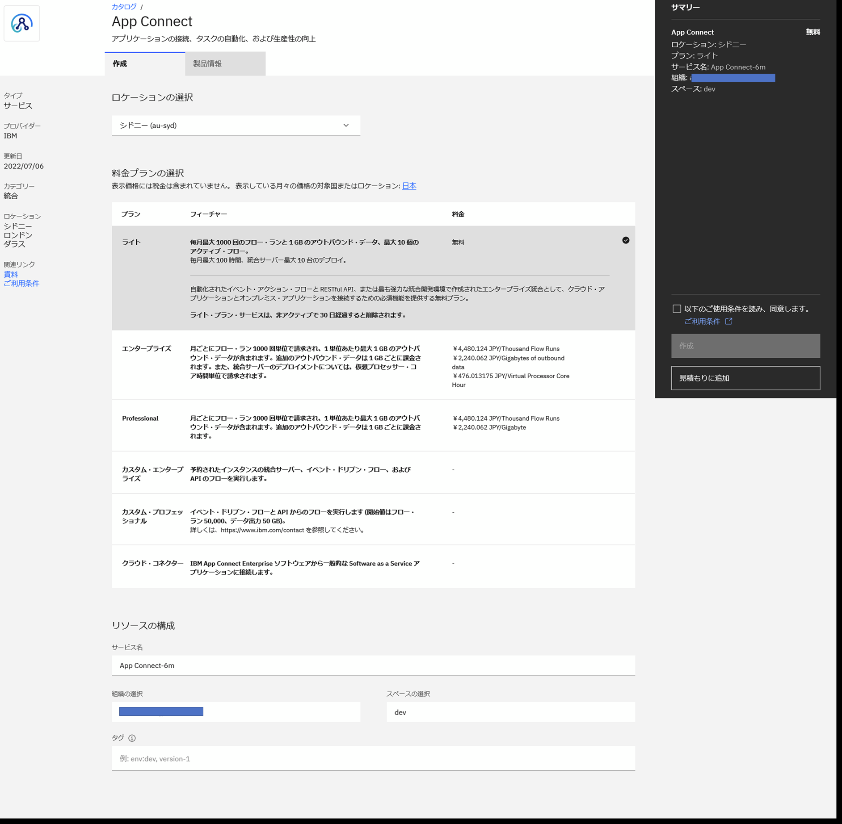Viewport: 842px width, 824px height.
Task: Click ロンドン in sidebar location list
Action: [18, 235]
